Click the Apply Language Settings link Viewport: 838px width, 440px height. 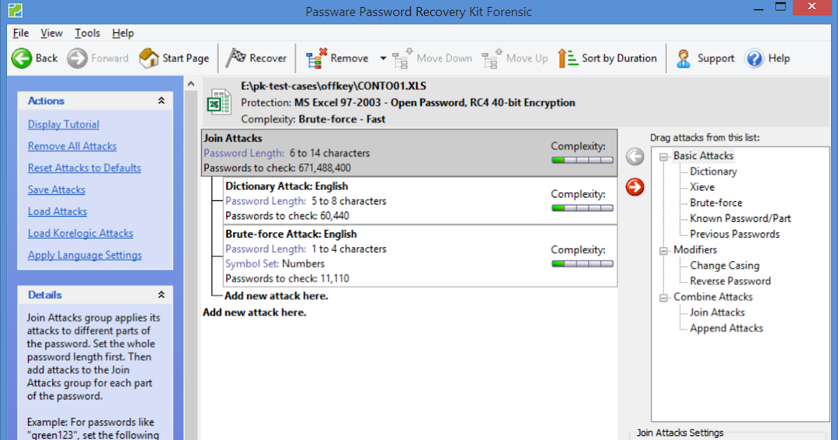[84, 255]
